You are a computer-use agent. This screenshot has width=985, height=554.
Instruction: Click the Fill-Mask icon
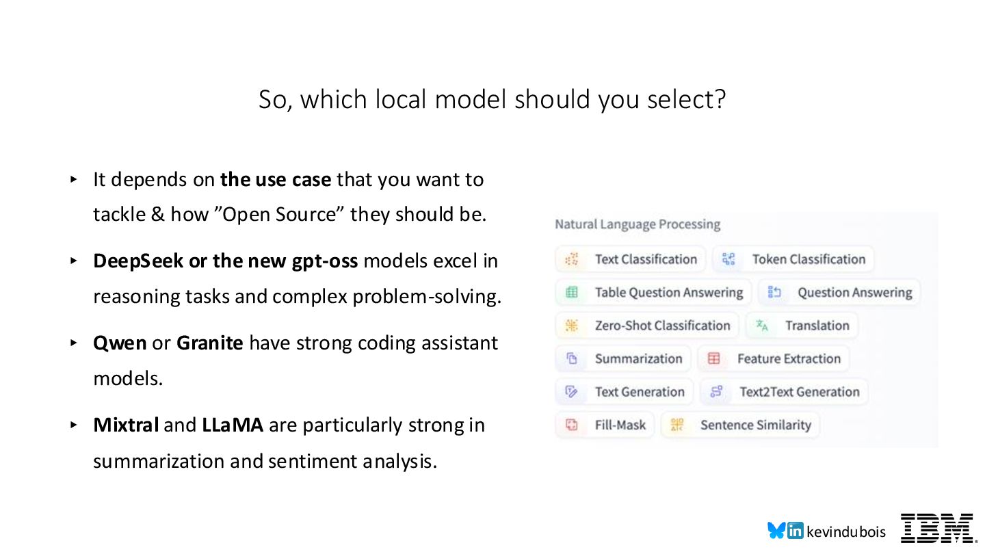click(572, 425)
